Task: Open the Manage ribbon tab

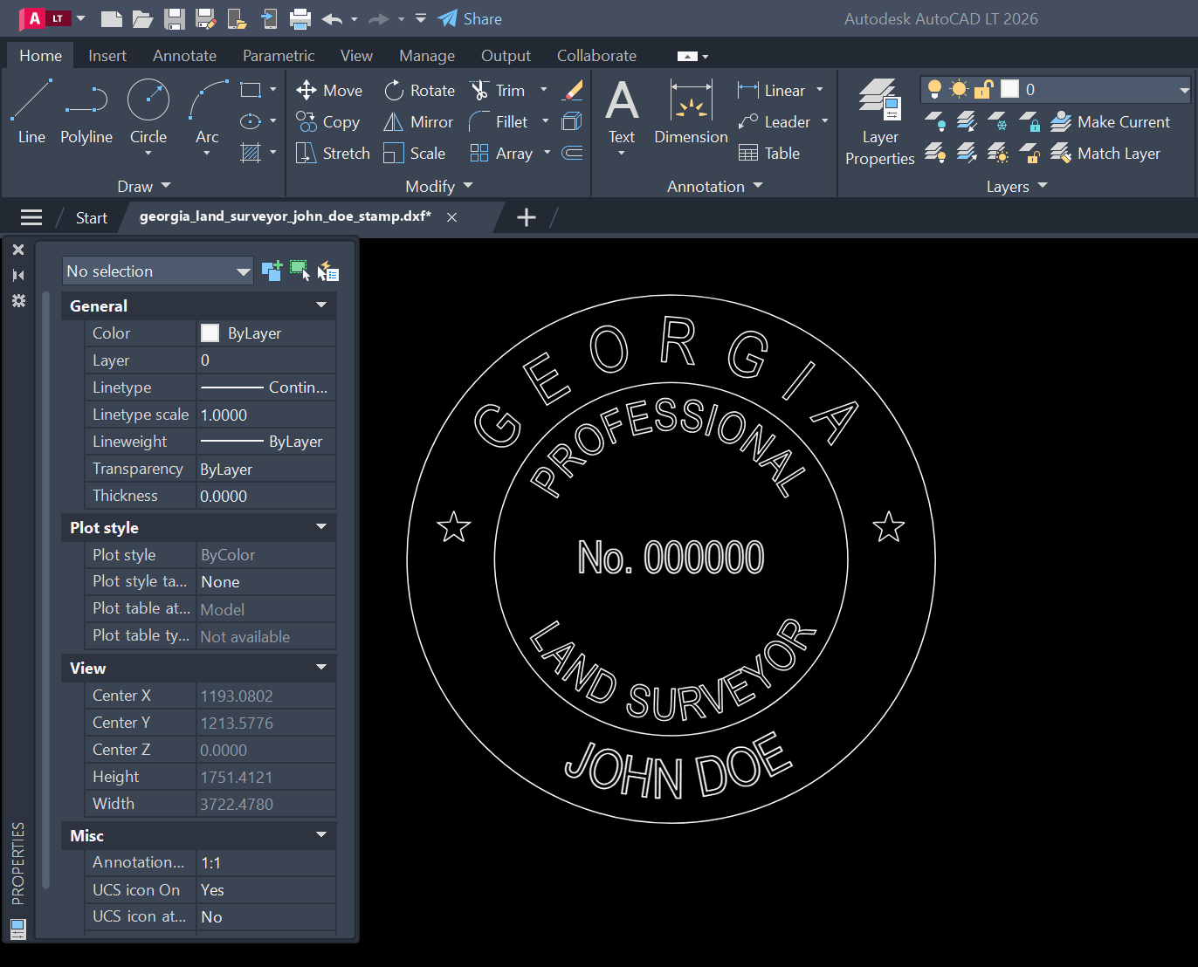Action: (427, 55)
